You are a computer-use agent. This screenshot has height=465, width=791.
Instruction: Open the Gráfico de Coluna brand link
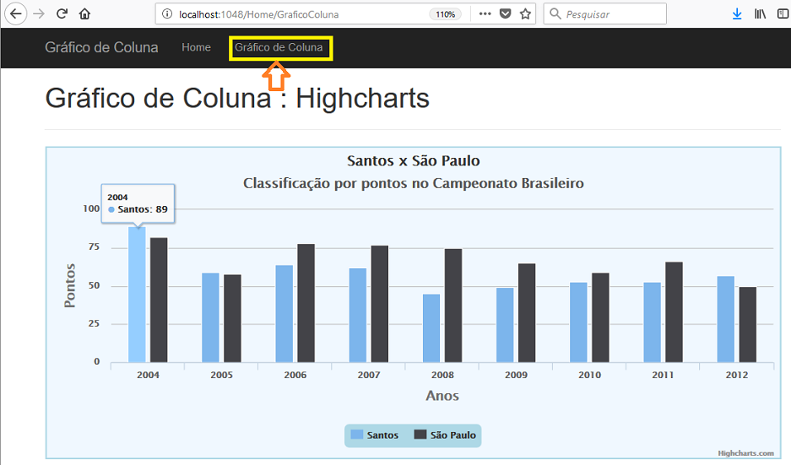click(x=101, y=47)
